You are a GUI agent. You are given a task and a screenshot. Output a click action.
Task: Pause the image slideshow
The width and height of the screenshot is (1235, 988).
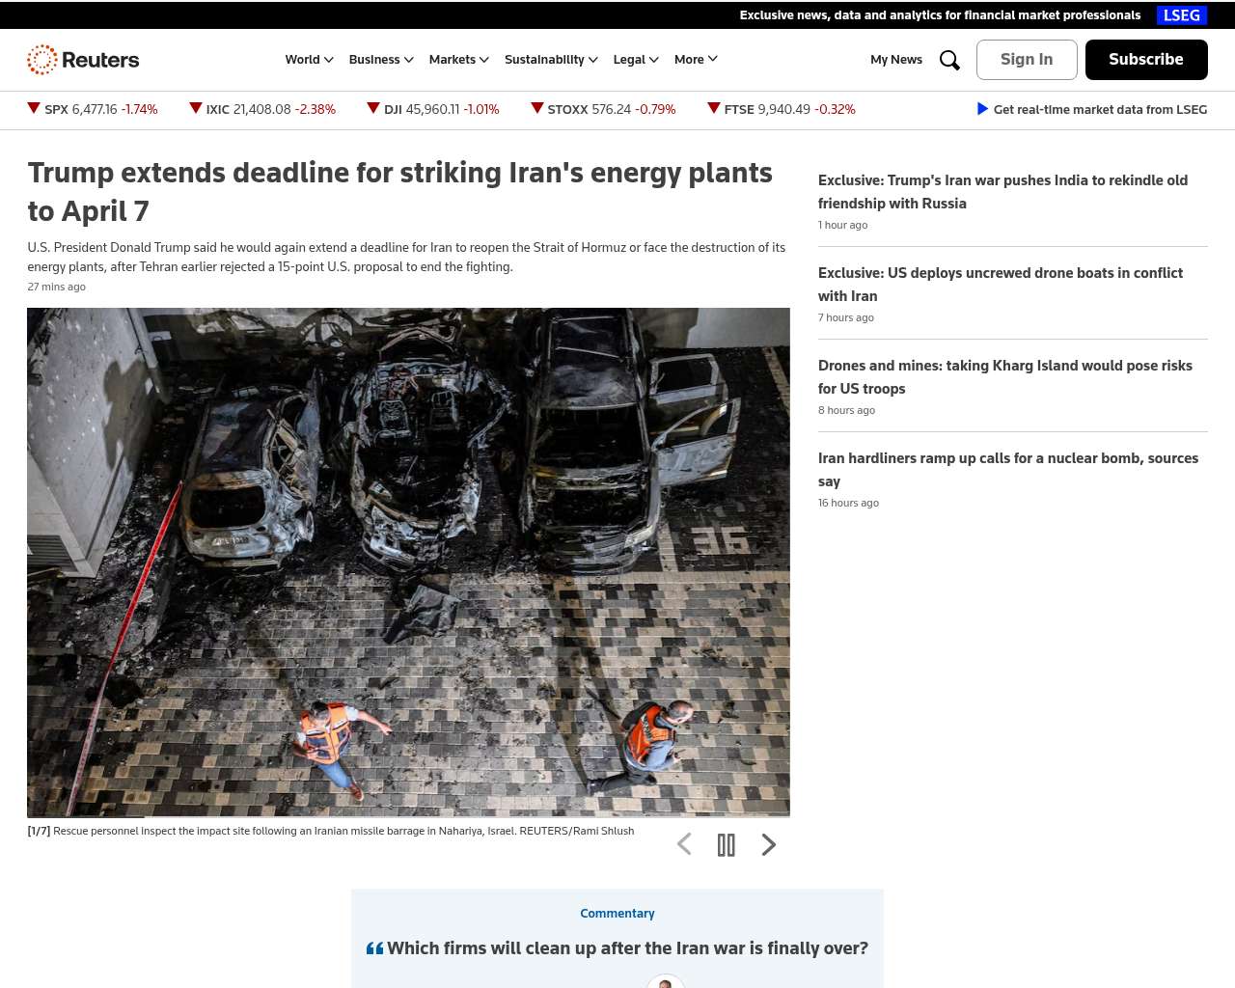(727, 845)
